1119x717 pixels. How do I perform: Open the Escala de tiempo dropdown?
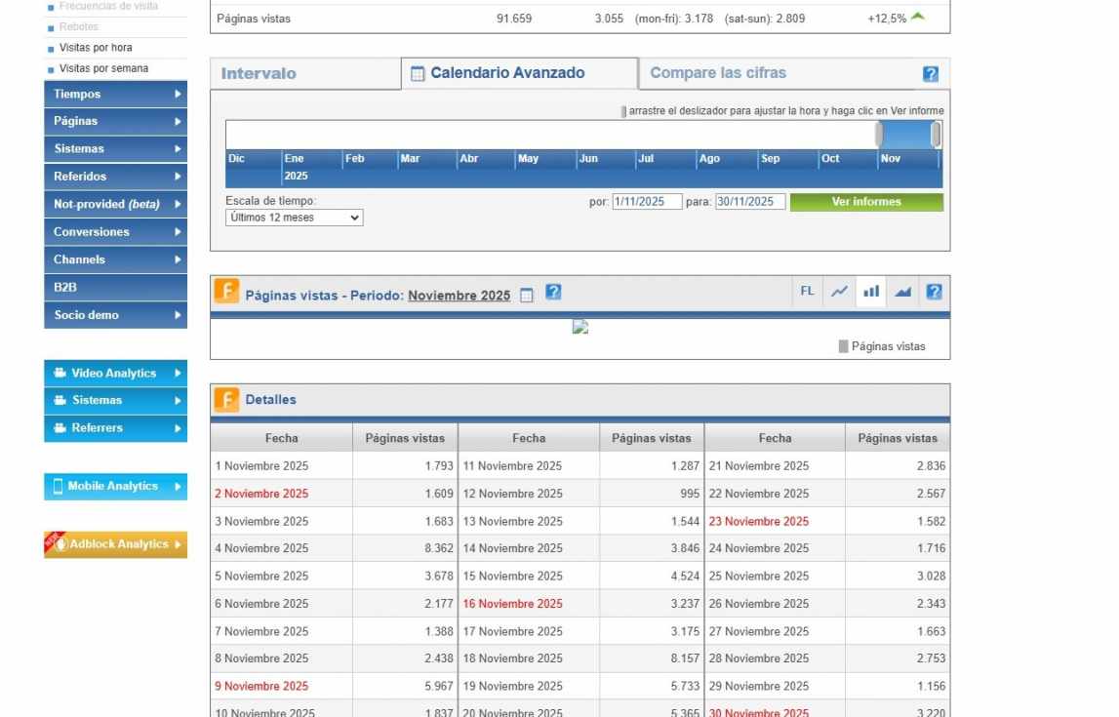[x=294, y=218]
